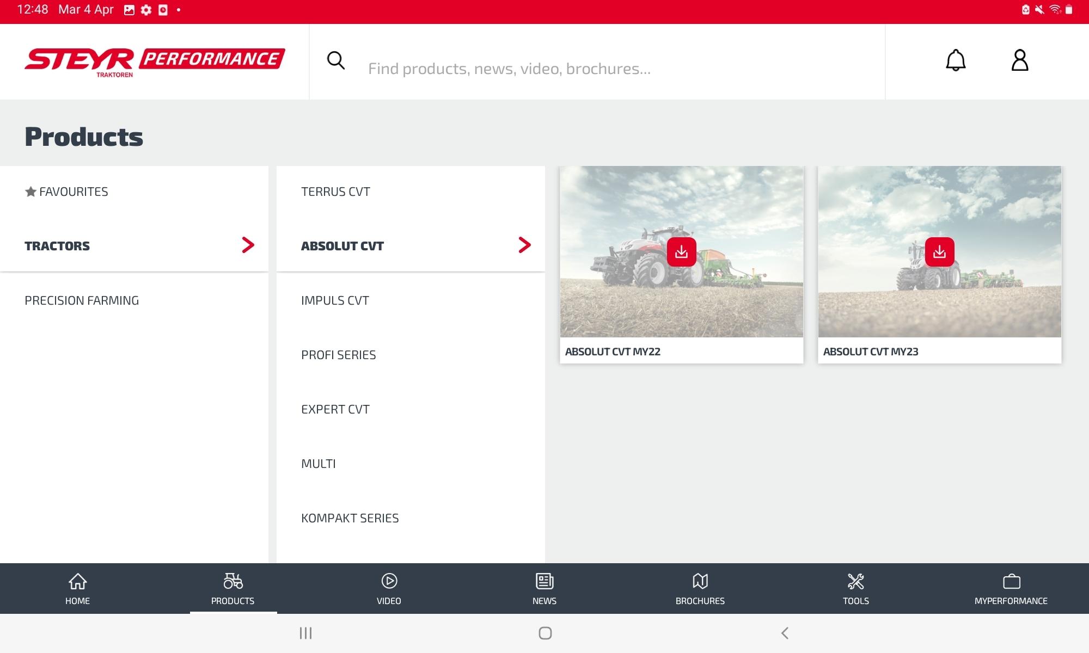Download Absolut CVT MY22 content
The image size is (1089, 653).
(681, 252)
